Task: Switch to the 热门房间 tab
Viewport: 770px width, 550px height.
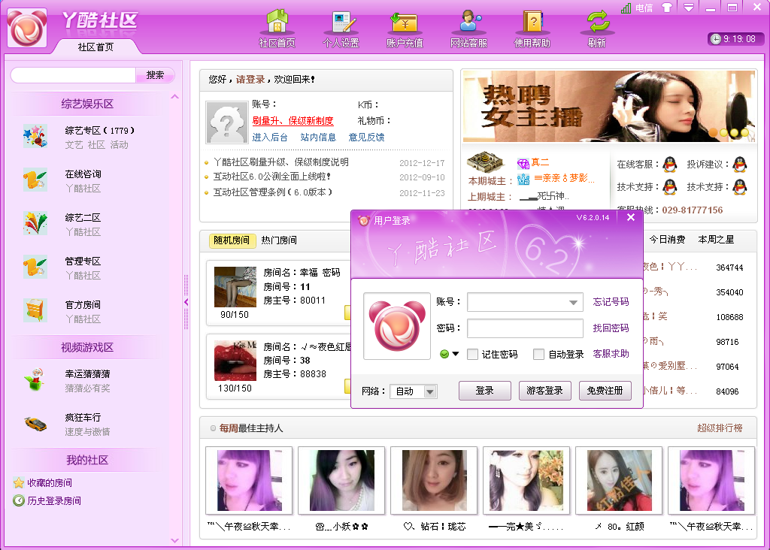Action: pos(279,240)
